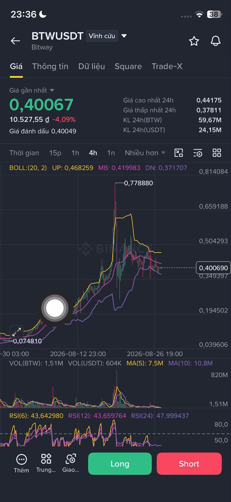Screen dimensions: 231x502
Task: Switch to the Thông tin tab
Action: (x=50, y=66)
